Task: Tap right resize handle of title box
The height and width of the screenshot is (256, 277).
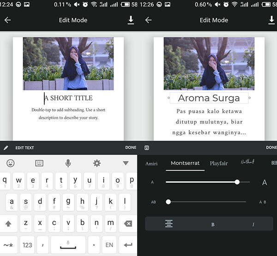Action: point(249,98)
